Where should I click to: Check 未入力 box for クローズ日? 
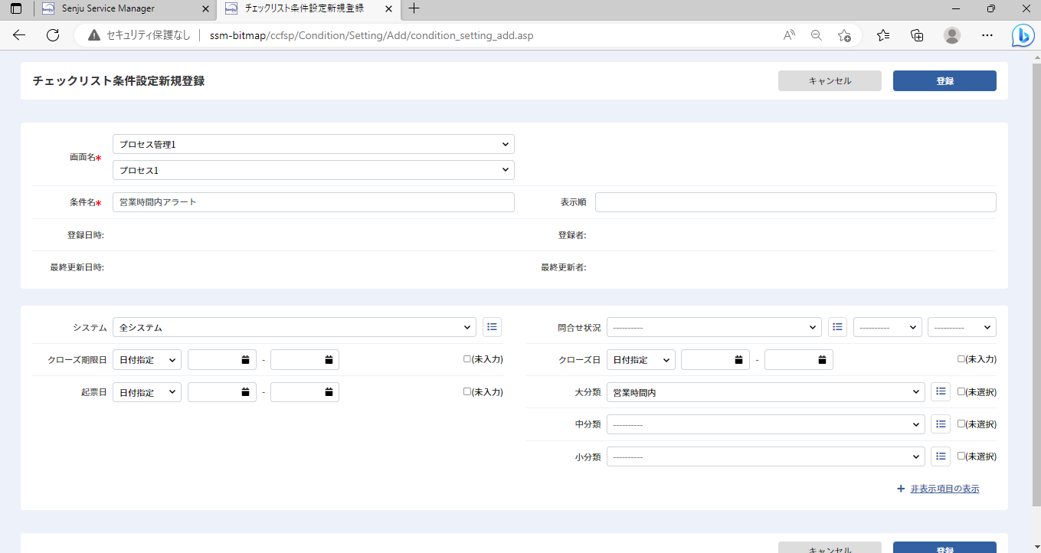coord(961,358)
